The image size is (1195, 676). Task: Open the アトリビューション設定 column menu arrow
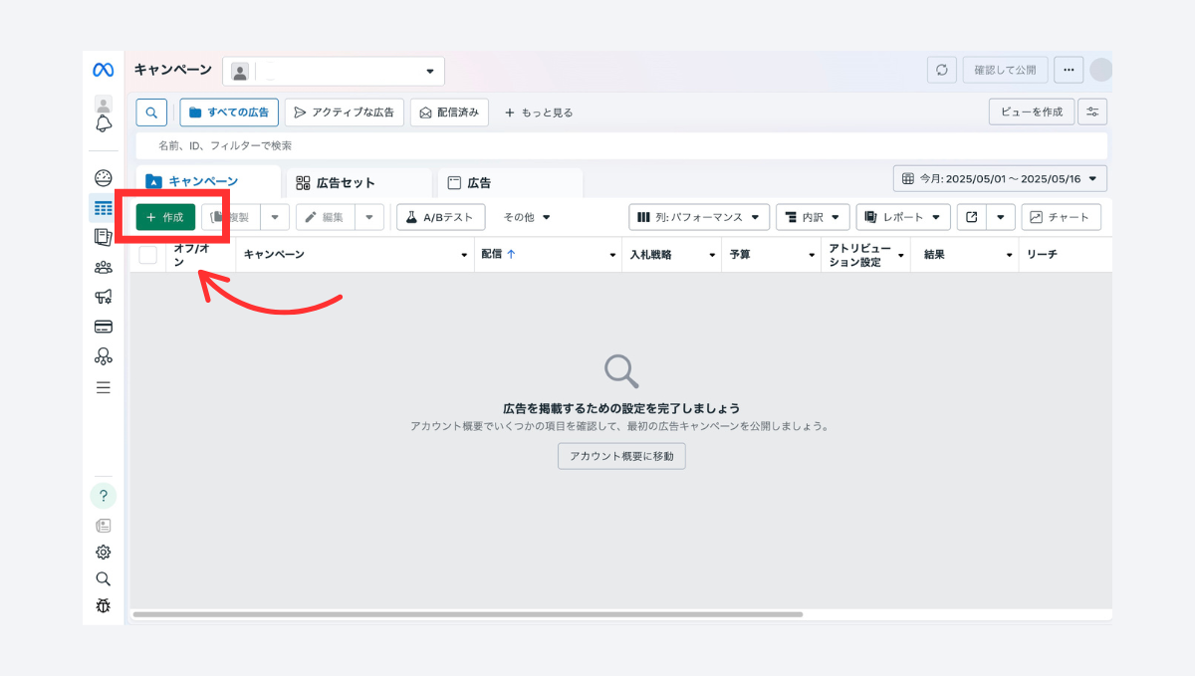click(x=901, y=256)
